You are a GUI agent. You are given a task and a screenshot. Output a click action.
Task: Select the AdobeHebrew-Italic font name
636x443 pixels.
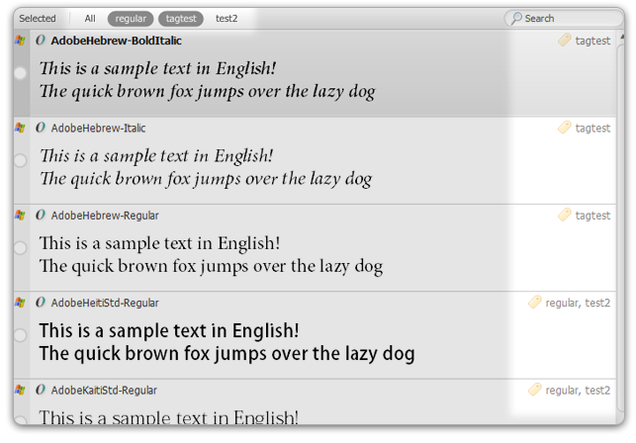tap(98, 129)
